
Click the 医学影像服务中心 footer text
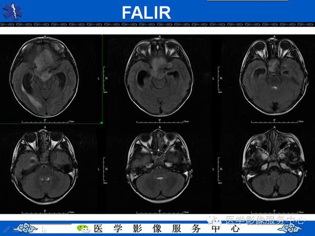coord(167,228)
